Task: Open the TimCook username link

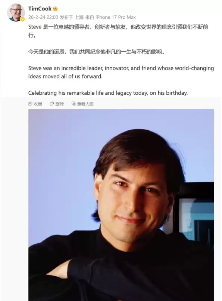Action: tap(40, 9)
